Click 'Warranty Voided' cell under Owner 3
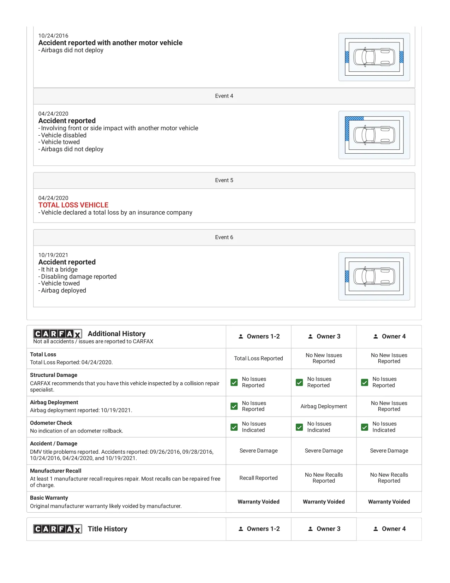This screenshot has height=583, width=450. coord(324,502)
